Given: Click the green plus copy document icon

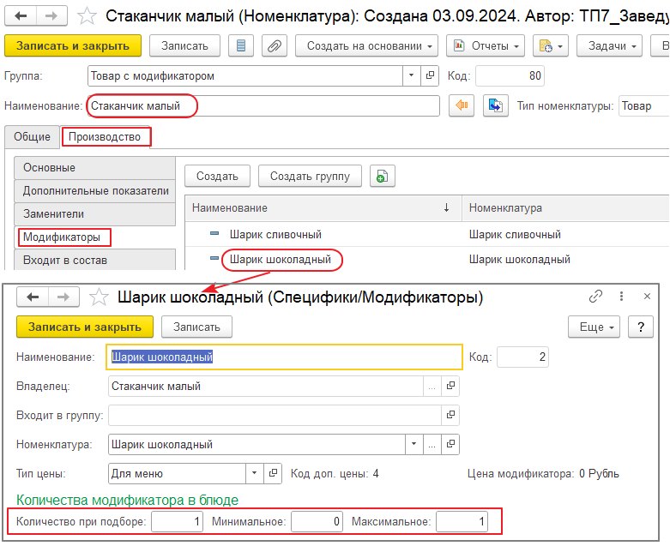Looking at the screenshot, I should (x=382, y=176).
